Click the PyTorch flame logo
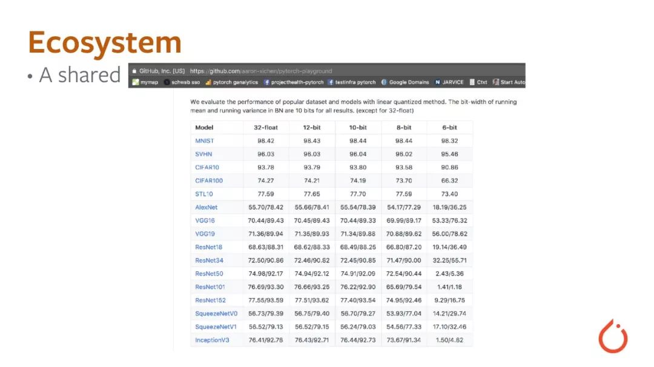This screenshot has height=367, width=654. [613, 336]
